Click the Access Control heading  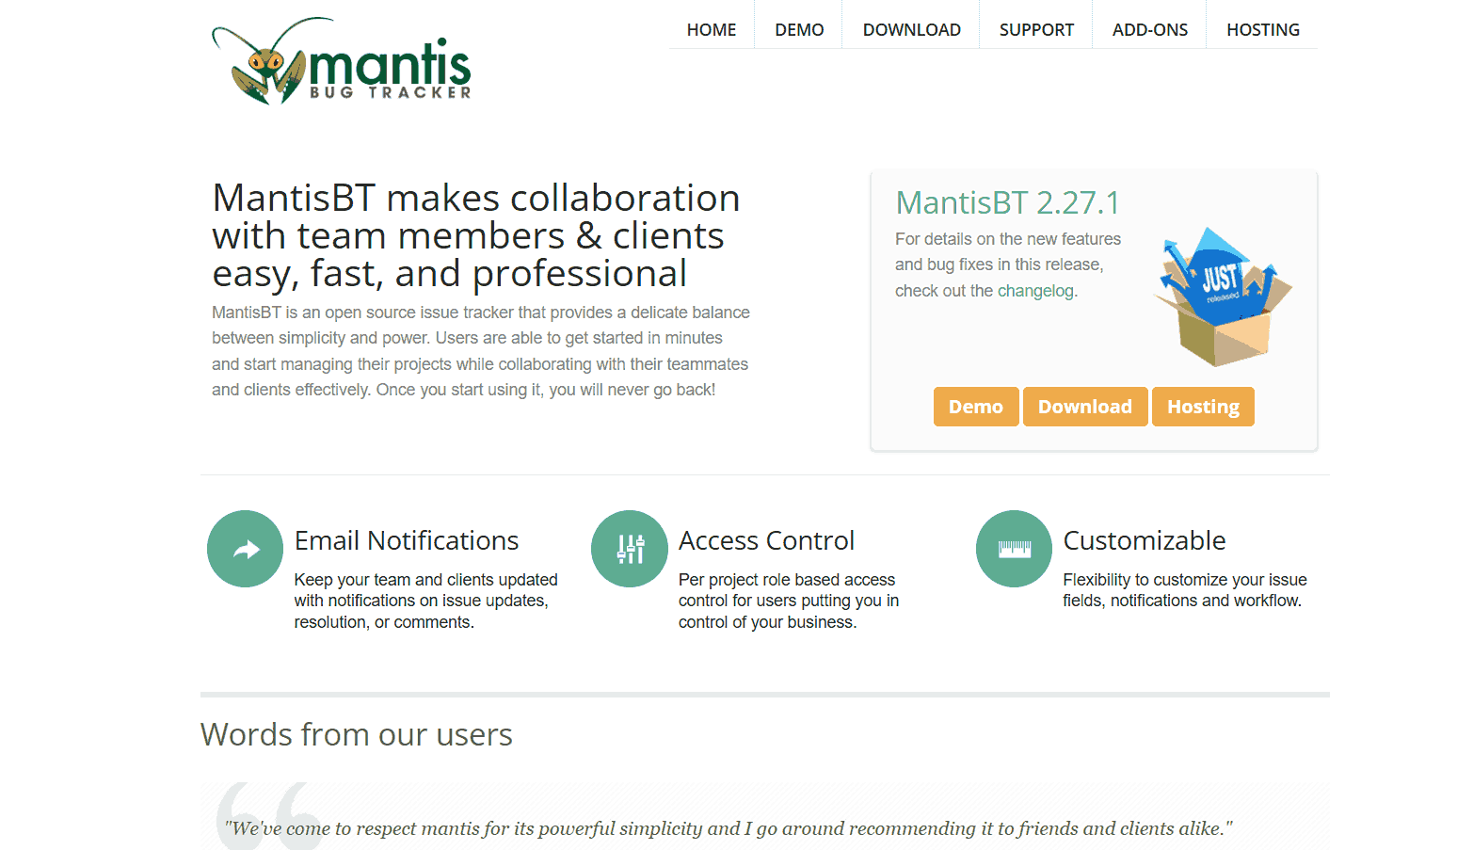(766, 540)
